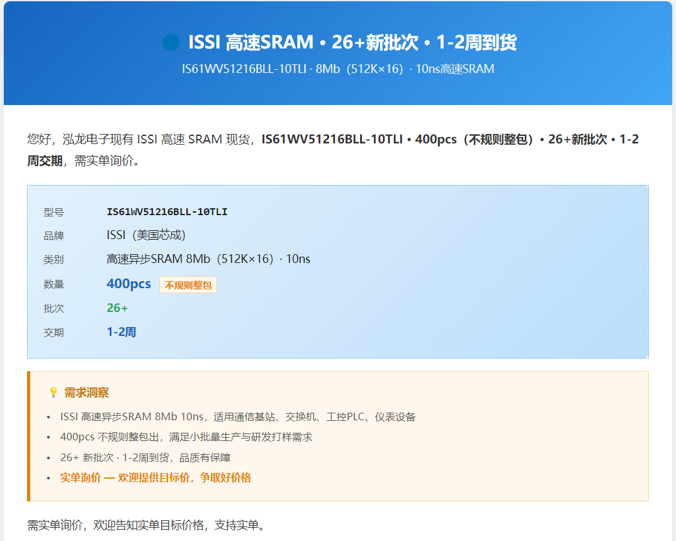Click the 数量 label

(54, 284)
